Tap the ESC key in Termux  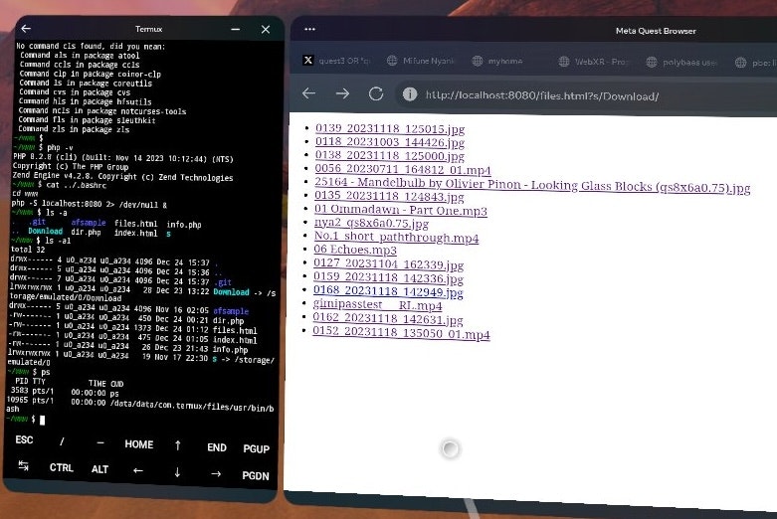24,439
